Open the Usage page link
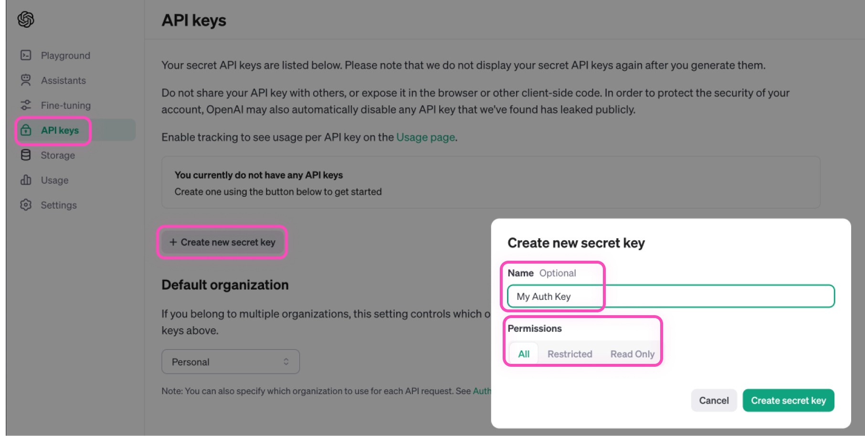This screenshot has height=436, width=865. [425, 137]
